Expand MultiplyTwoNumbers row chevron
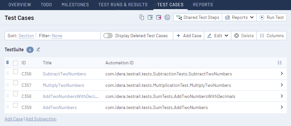 click(282, 85)
